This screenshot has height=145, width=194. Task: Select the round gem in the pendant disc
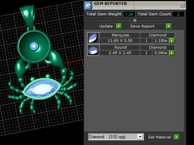click(x=34, y=46)
